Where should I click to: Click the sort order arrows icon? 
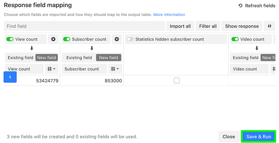(x=269, y=26)
